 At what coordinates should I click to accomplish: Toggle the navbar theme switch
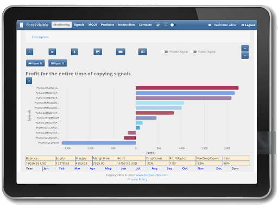pyautogui.click(x=173, y=25)
